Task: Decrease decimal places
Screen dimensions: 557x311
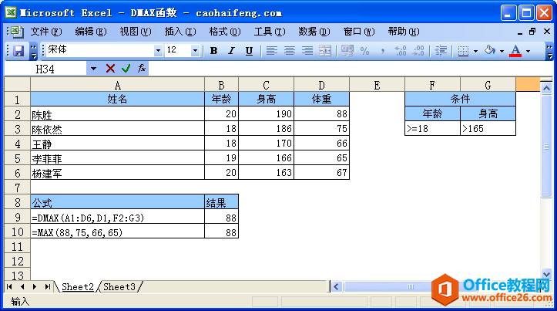Action: coord(418,51)
